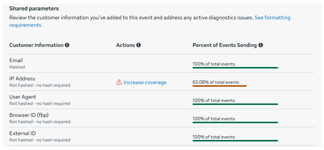Click the Percent of Events Sending header

click(x=225, y=45)
